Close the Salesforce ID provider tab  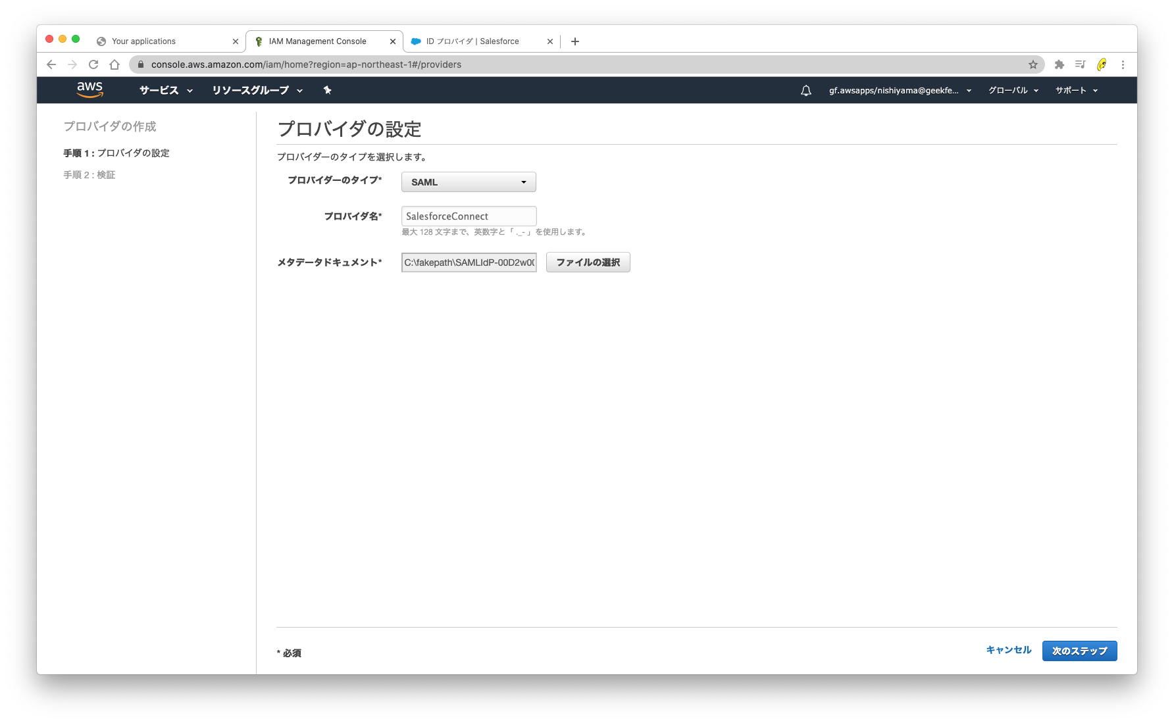pyautogui.click(x=550, y=41)
